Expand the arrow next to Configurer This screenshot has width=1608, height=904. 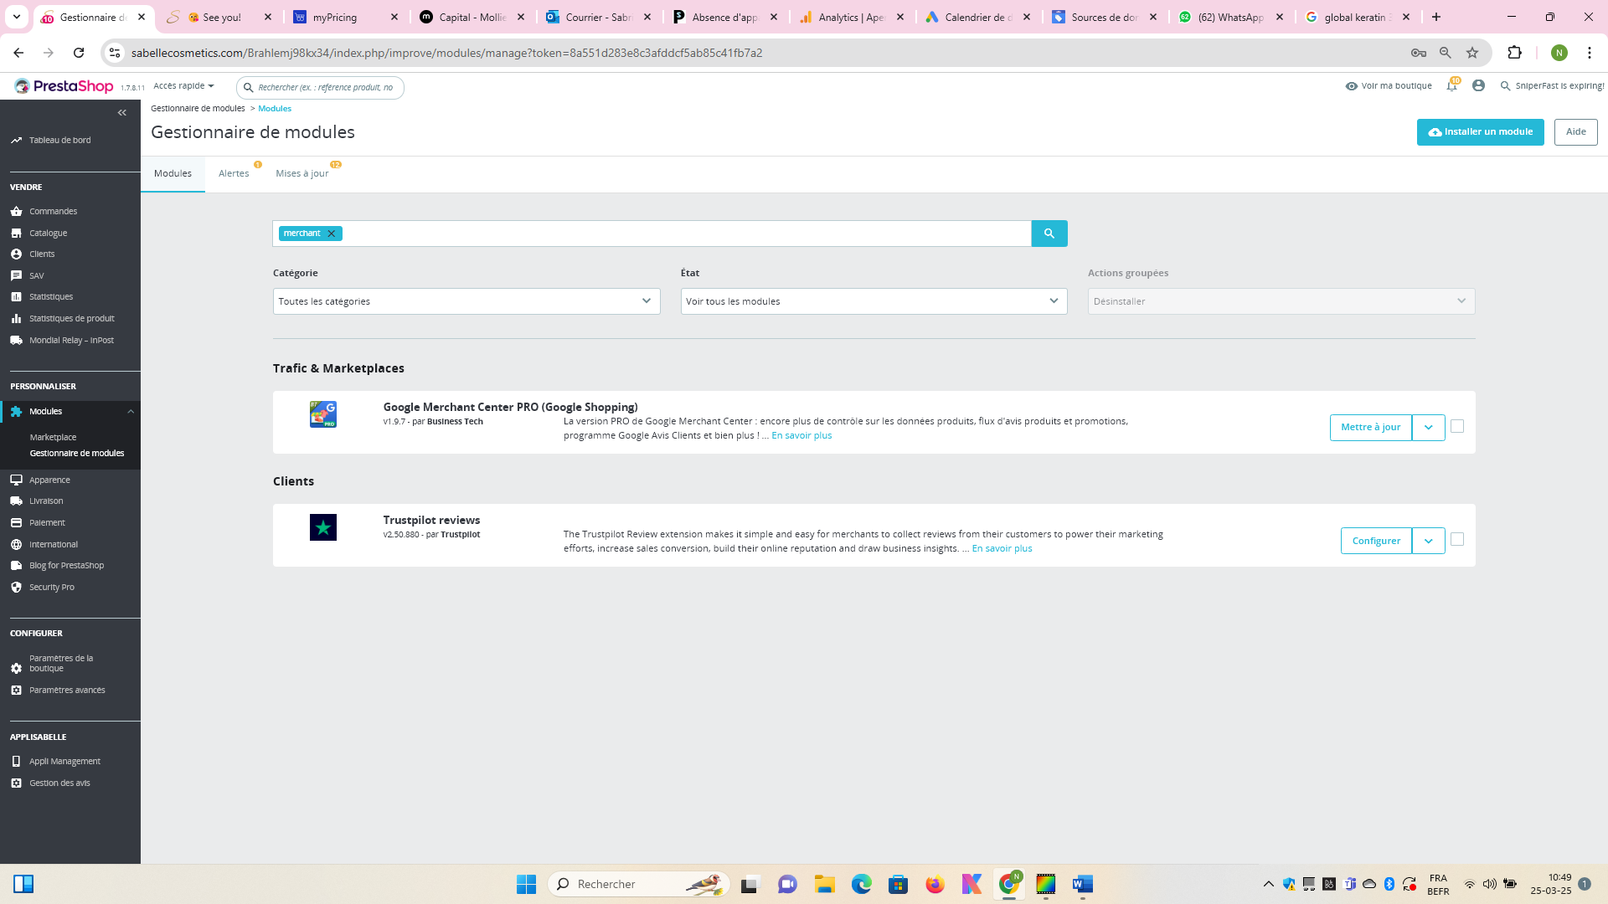(1428, 541)
